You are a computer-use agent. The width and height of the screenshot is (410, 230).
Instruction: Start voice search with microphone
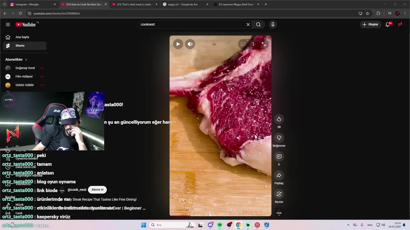pyautogui.click(x=273, y=25)
